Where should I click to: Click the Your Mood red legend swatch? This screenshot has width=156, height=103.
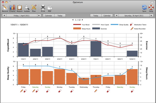tap(77, 25)
